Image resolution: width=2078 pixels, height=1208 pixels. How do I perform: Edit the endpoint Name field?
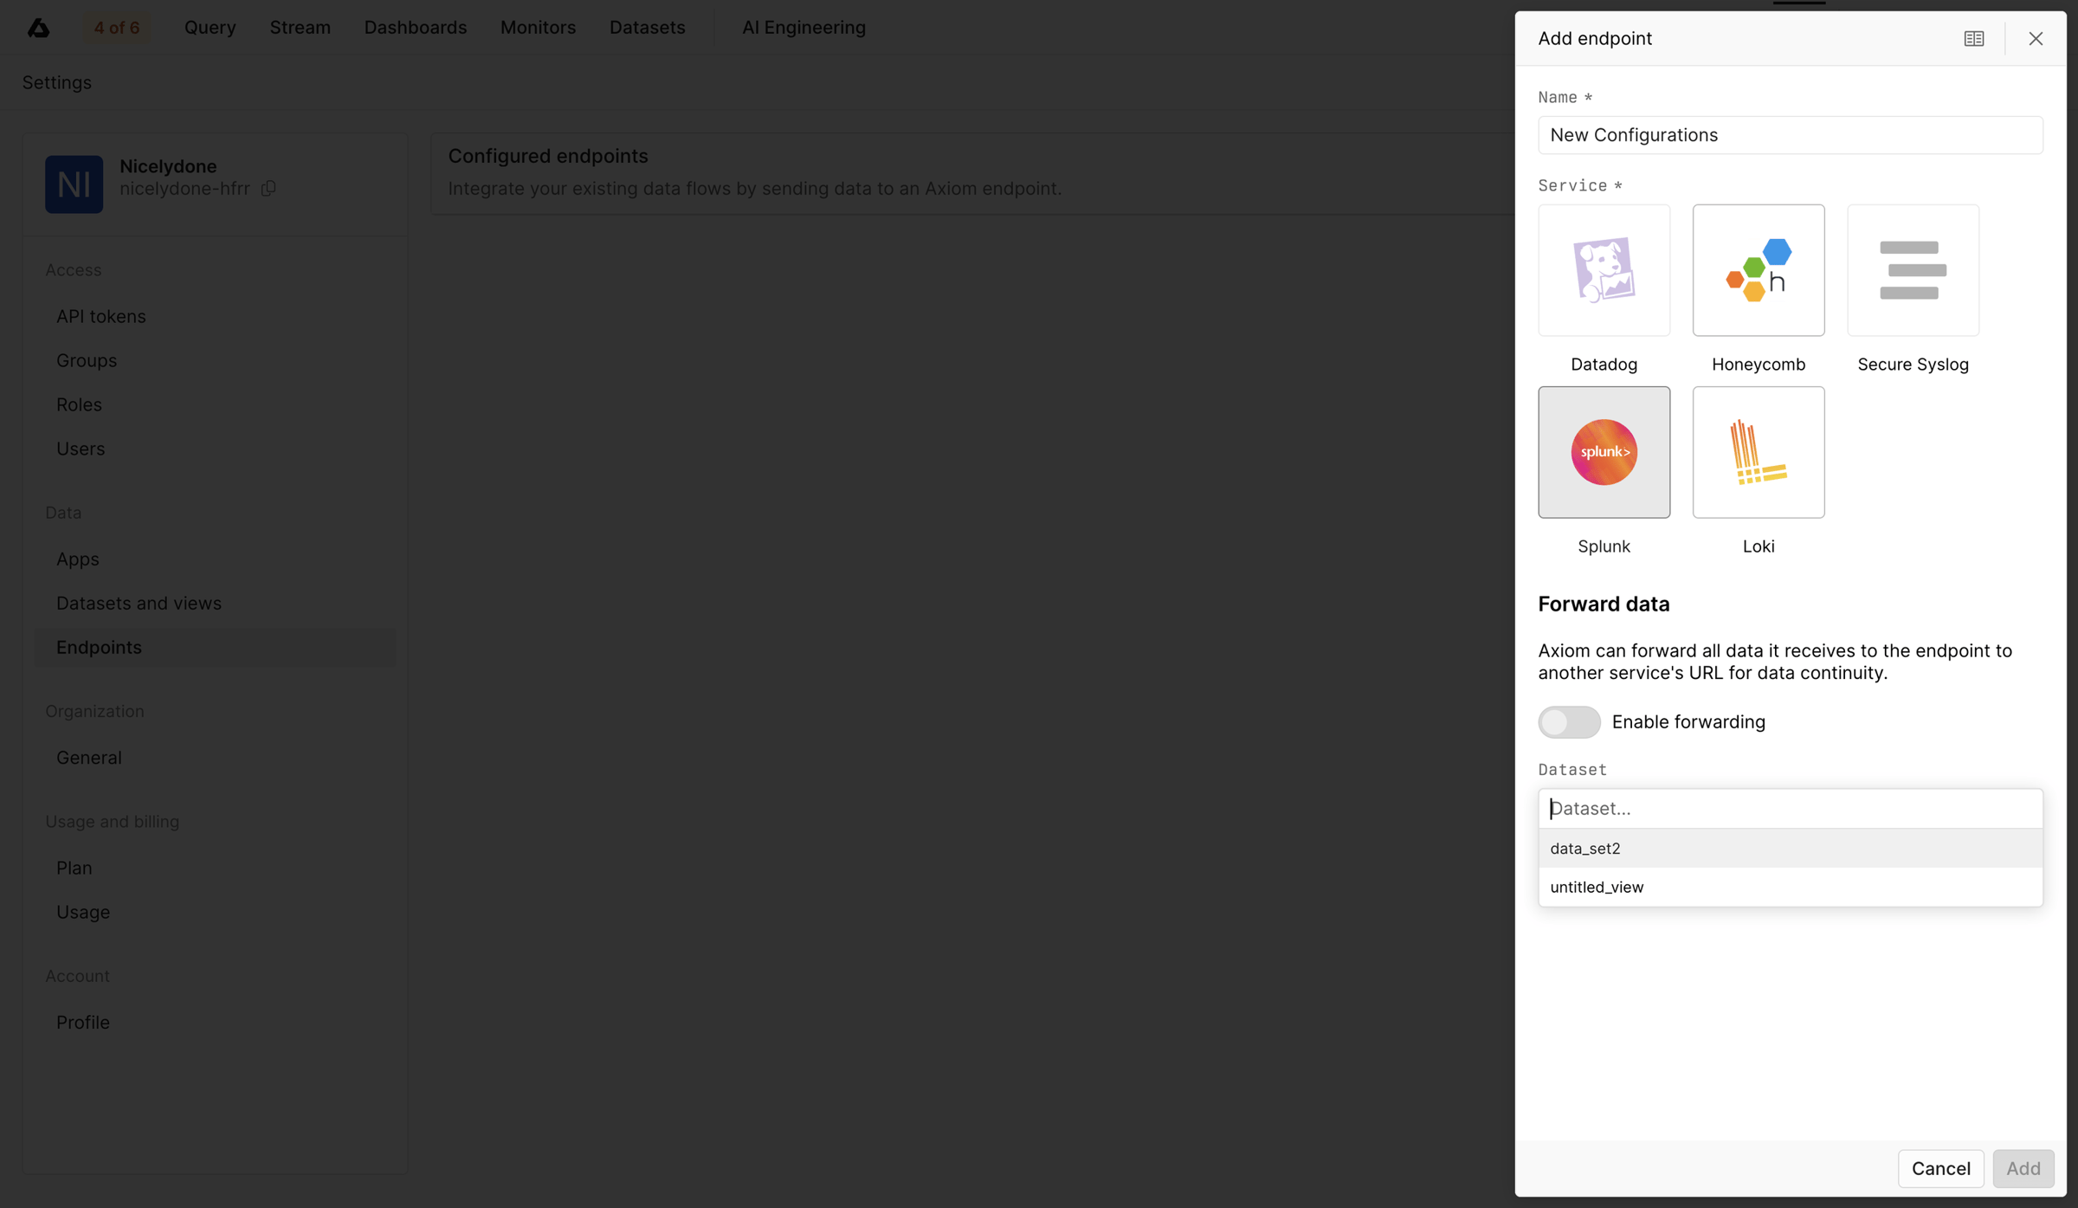(x=1790, y=135)
